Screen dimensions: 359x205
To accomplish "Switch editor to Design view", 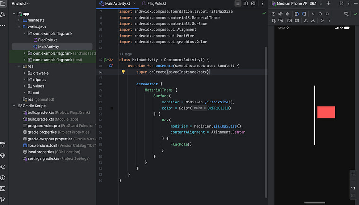I will [253, 3].
